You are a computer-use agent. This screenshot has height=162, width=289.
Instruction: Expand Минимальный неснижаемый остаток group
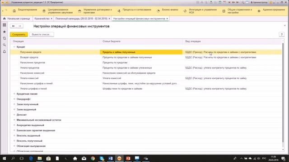[x=14, y=120]
